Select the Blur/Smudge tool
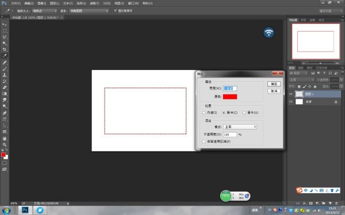This screenshot has height=215, width=345. coord(5,100)
